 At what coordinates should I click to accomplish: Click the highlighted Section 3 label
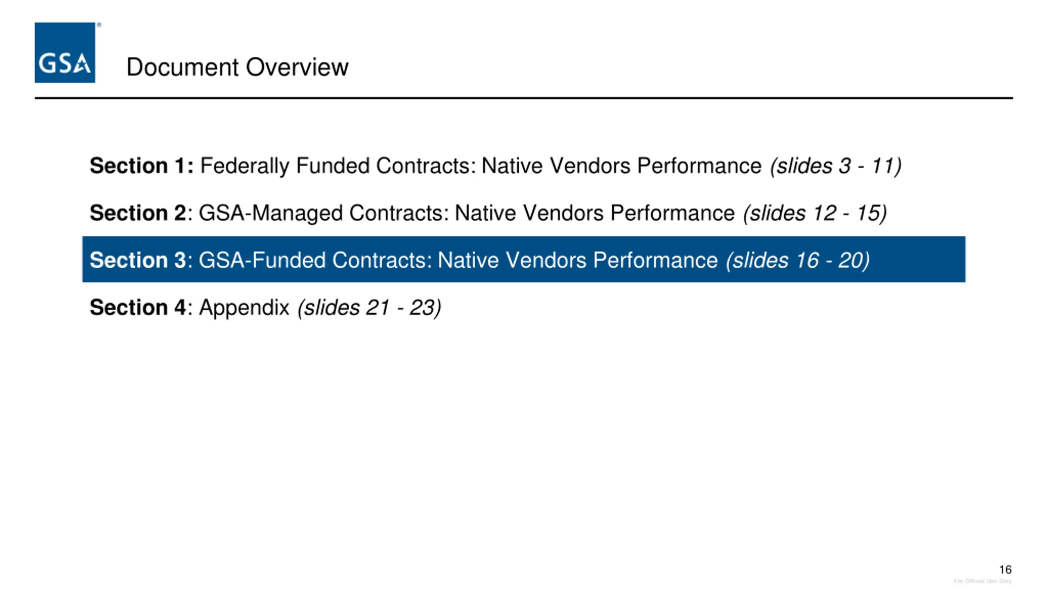click(x=138, y=260)
